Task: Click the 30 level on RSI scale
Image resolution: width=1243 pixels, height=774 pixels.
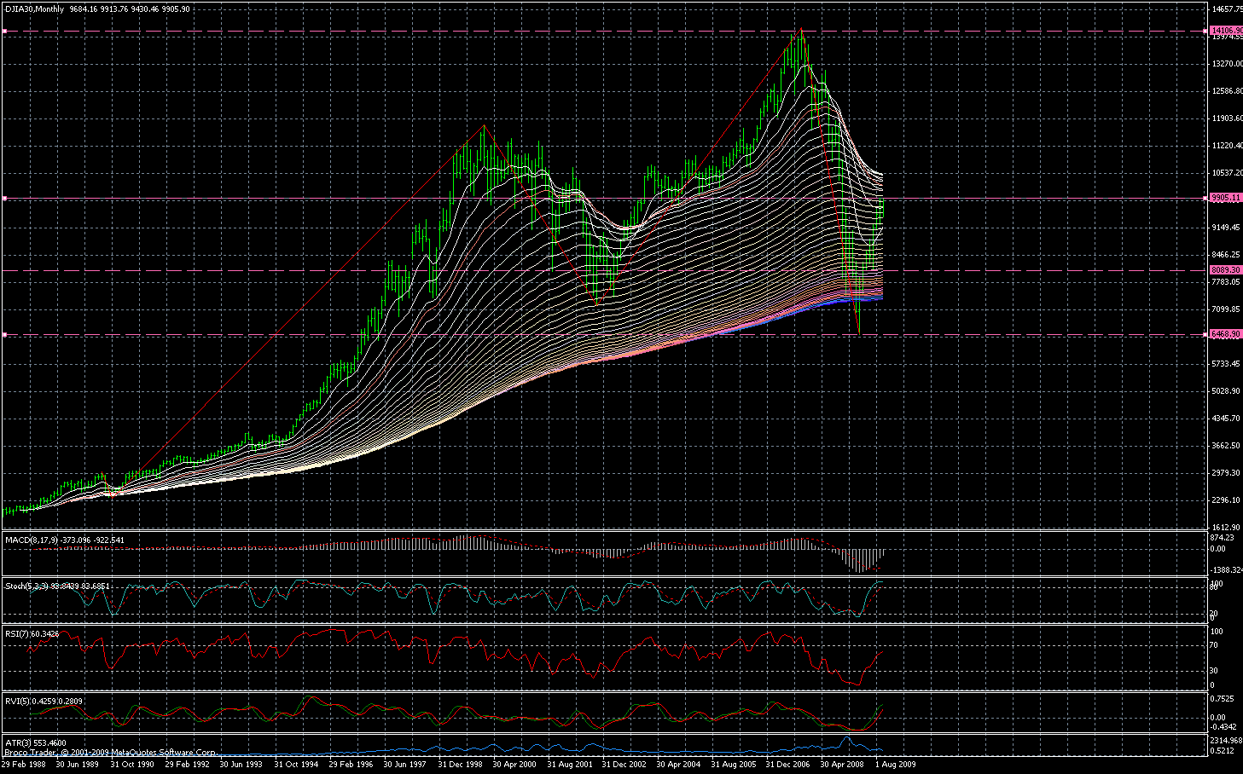Action: click(x=1215, y=670)
